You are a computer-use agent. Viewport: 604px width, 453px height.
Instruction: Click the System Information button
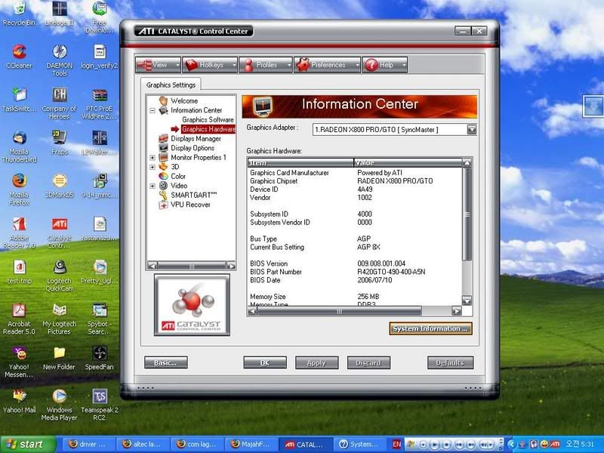pyautogui.click(x=430, y=328)
